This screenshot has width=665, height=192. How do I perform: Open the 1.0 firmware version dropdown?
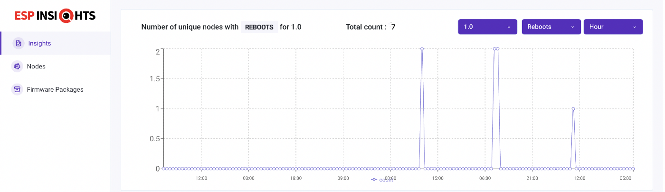[487, 27]
